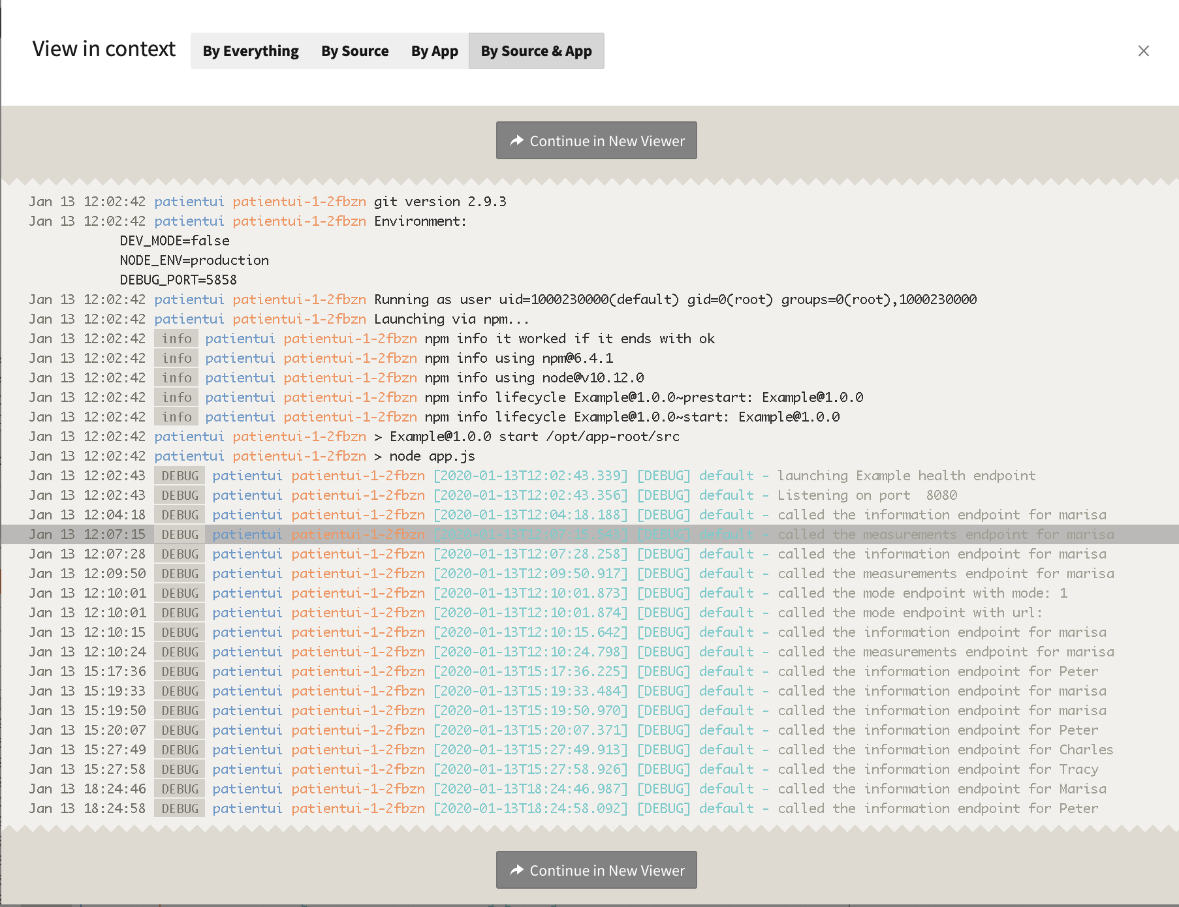This screenshot has height=907, width=1179.
Task: Click timestamp [2020-01-13T12:10:15.642]
Action: coord(530,632)
